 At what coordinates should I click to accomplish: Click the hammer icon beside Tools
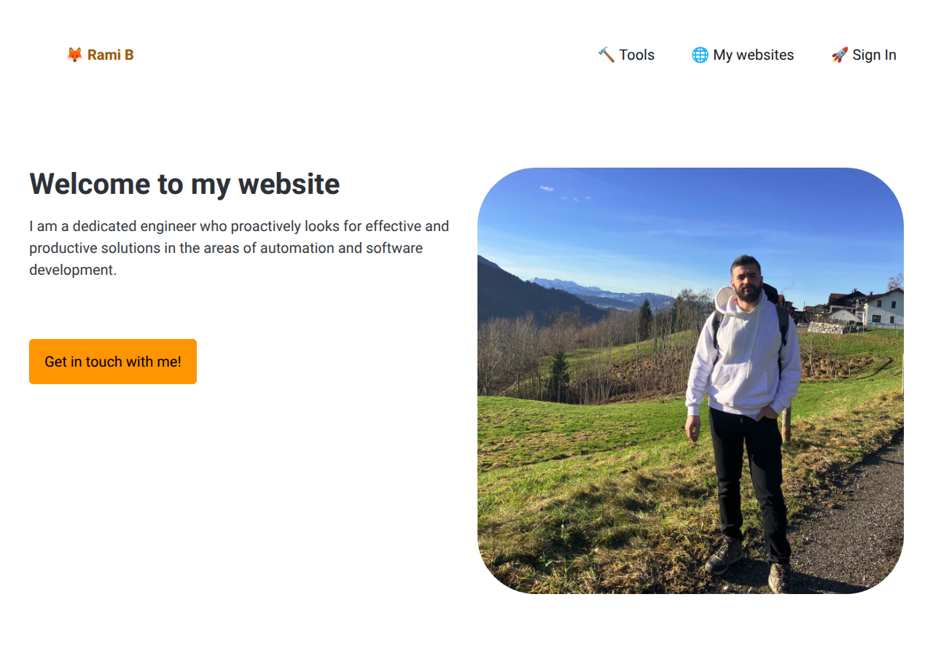(x=606, y=55)
